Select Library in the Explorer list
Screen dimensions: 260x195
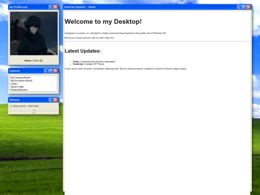point(14,84)
